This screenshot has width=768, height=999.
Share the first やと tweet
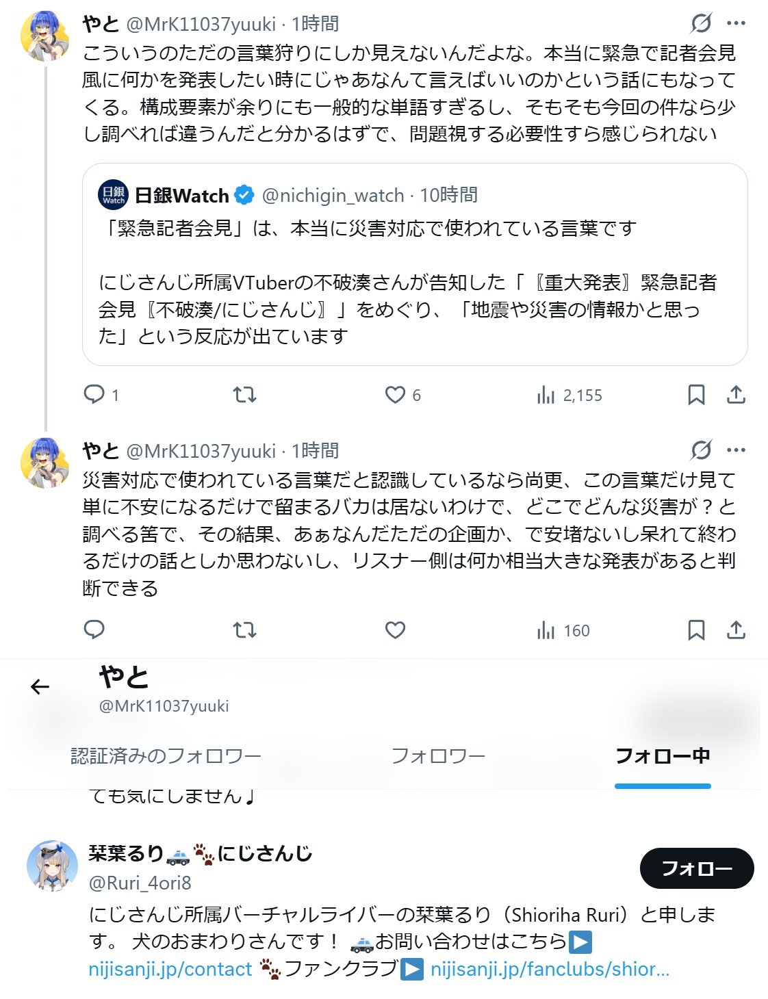[736, 395]
